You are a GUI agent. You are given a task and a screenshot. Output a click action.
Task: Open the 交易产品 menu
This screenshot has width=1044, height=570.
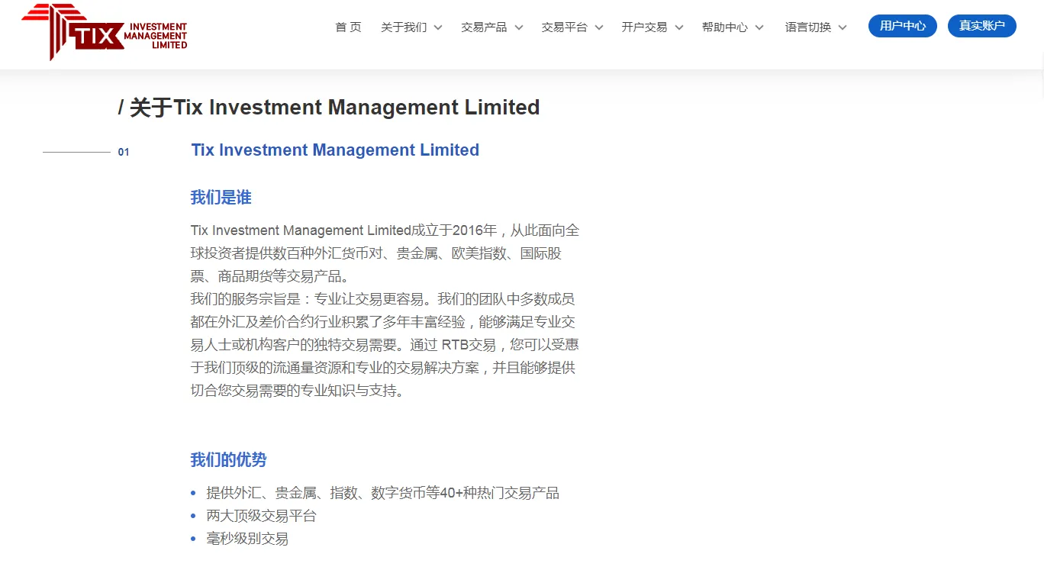coord(484,27)
